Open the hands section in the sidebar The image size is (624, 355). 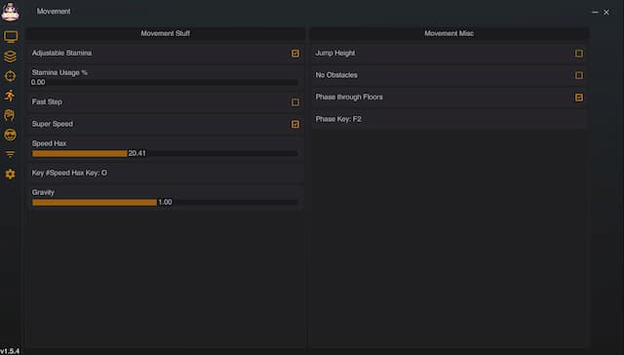(x=10, y=115)
